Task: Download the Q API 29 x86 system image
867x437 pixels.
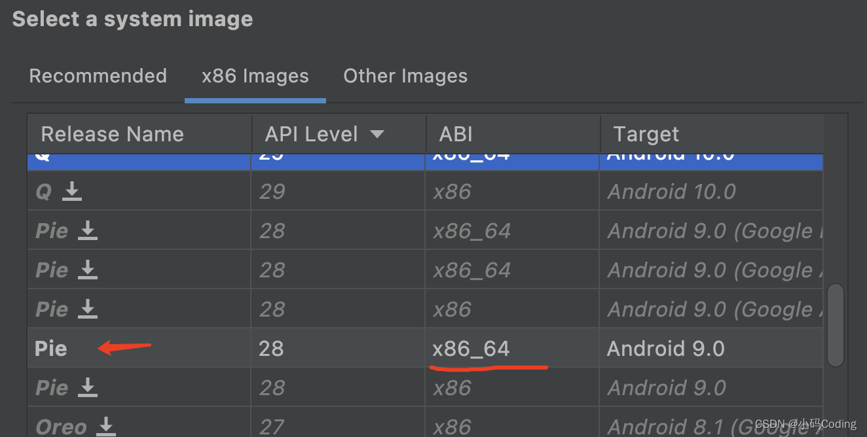Action: [x=72, y=192]
